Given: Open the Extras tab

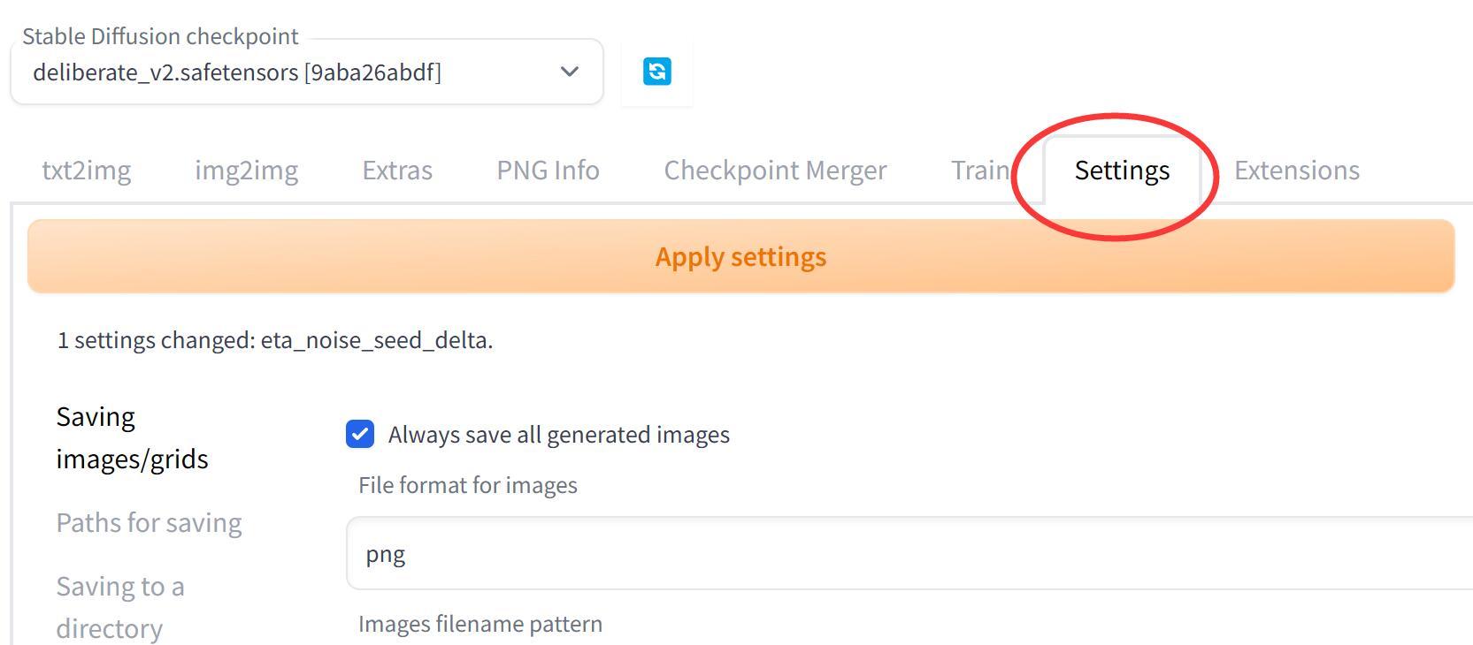Looking at the screenshot, I should click(397, 170).
